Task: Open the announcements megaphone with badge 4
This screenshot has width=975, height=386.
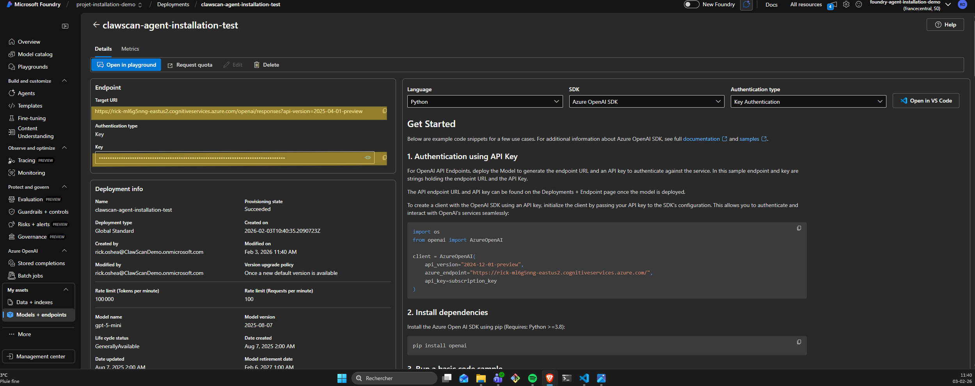Action: click(x=832, y=5)
